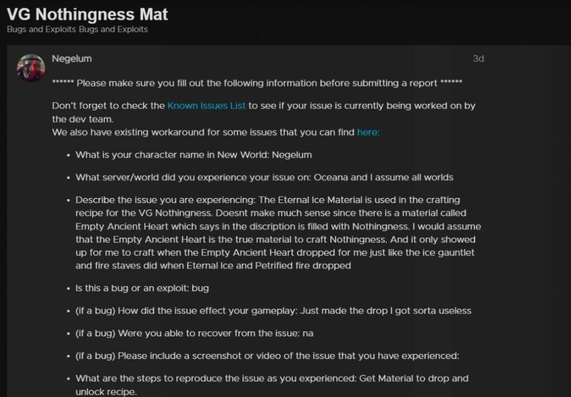
Task: Click the server/world bullet line
Action: point(264,177)
